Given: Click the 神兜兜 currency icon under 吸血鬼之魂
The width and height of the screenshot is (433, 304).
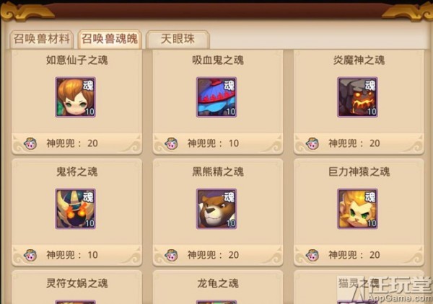Looking at the screenshot, I should (x=171, y=143).
